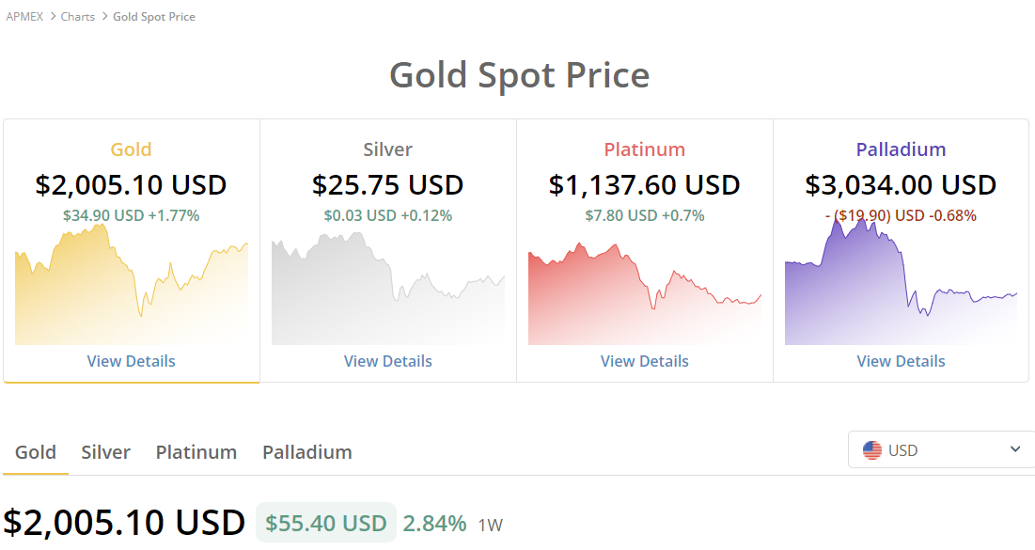Switch to the Silver tab
Screen dimensions: 1035x550
tap(105, 452)
